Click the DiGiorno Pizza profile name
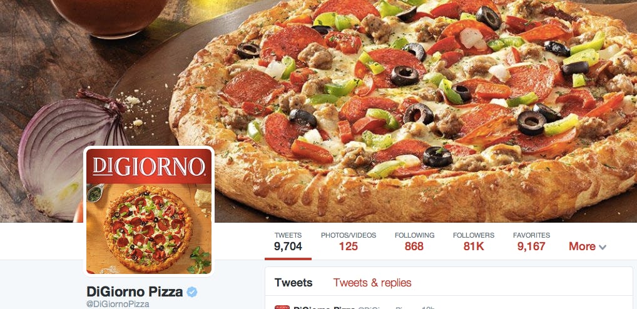This screenshot has width=637, height=309. coord(135,291)
